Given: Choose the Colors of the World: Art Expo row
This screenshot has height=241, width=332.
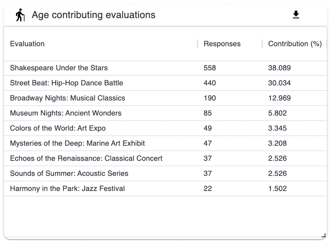Looking at the screenshot, I should point(58,128).
